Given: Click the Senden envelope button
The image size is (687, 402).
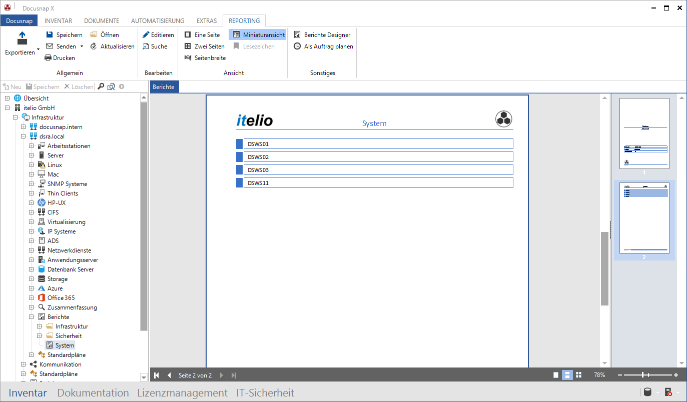Looking at the screenshot, I should click(x=61, y=46).
